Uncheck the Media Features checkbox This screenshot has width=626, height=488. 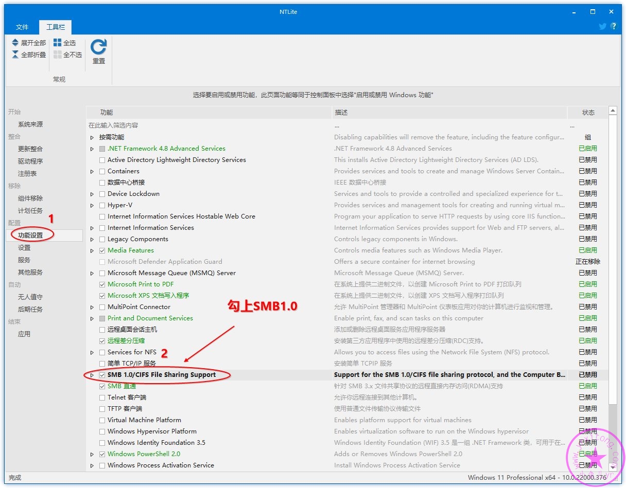(x=102, y=250)
